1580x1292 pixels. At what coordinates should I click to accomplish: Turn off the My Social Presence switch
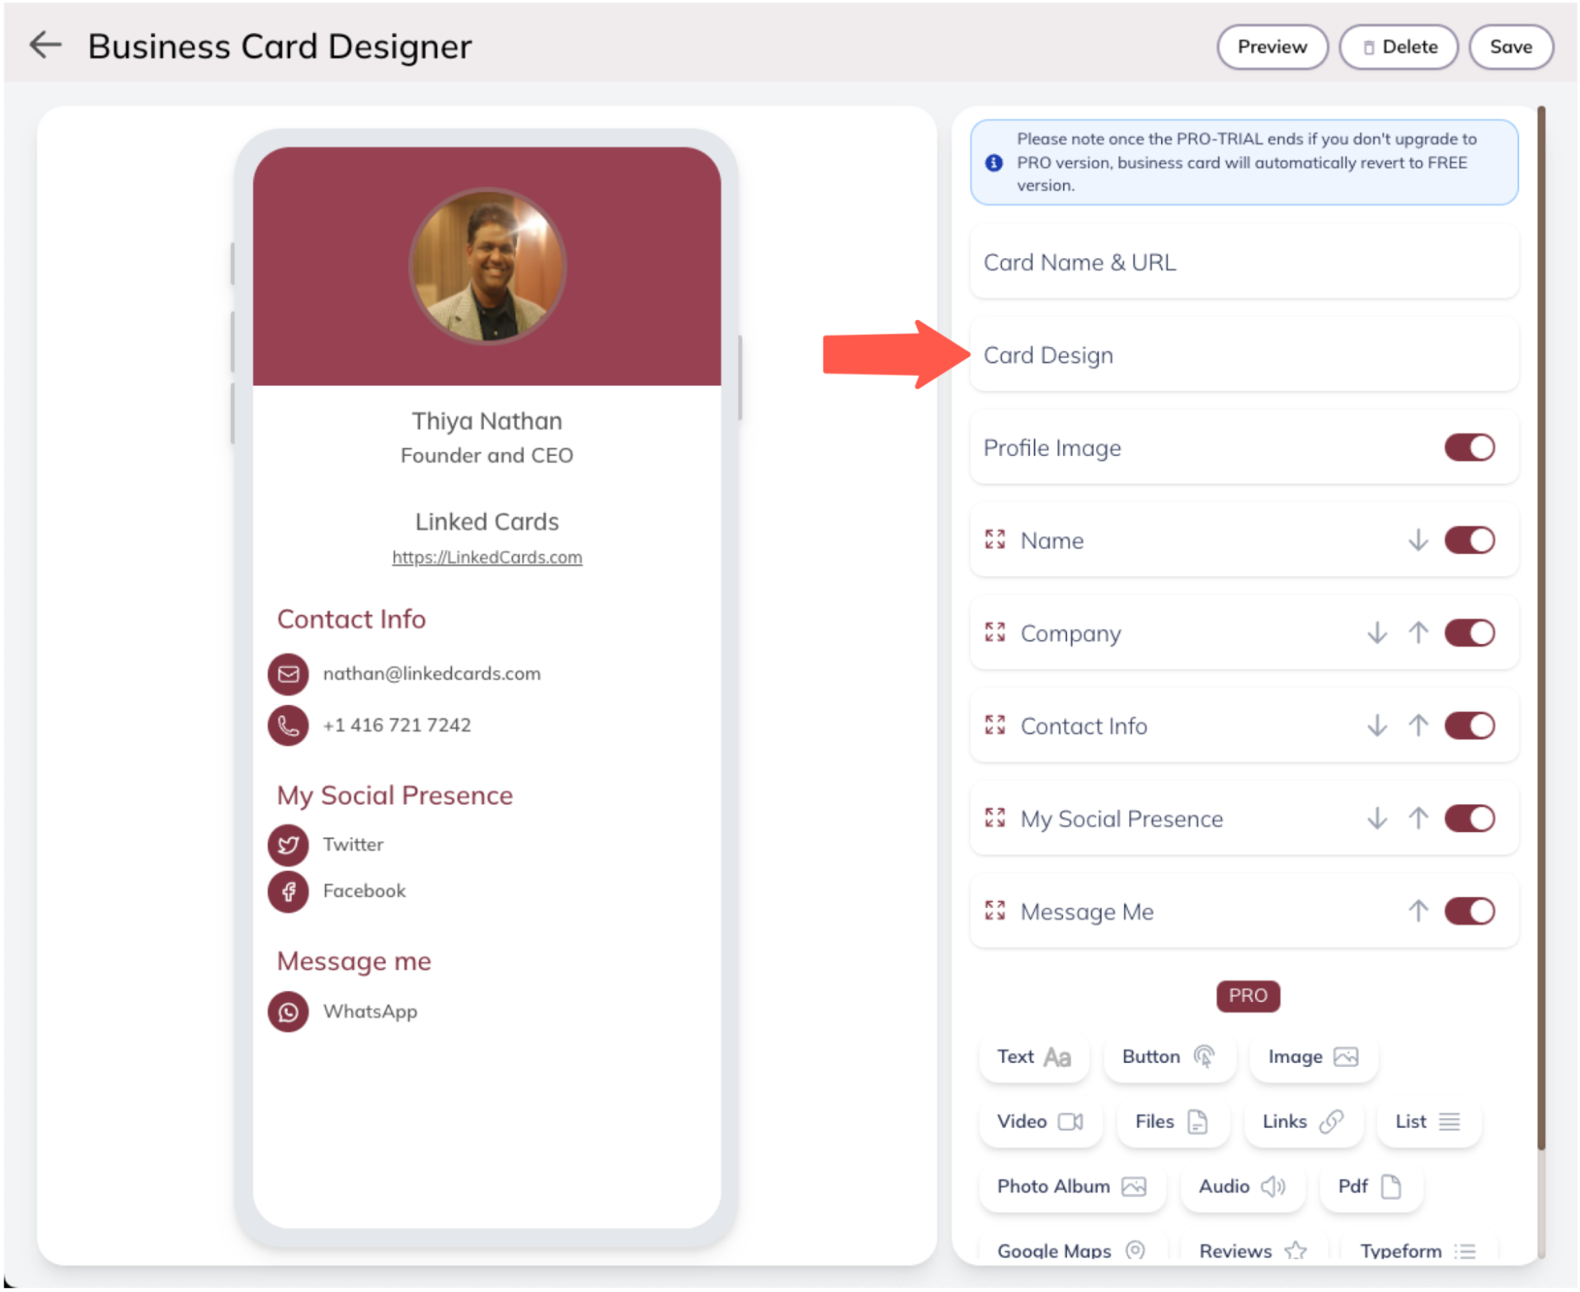1470,819
